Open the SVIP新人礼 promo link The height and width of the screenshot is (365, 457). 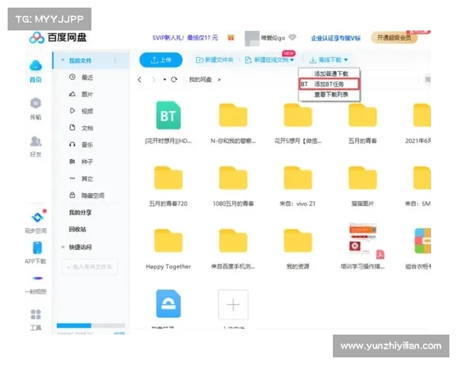click(x=185, y=37)
